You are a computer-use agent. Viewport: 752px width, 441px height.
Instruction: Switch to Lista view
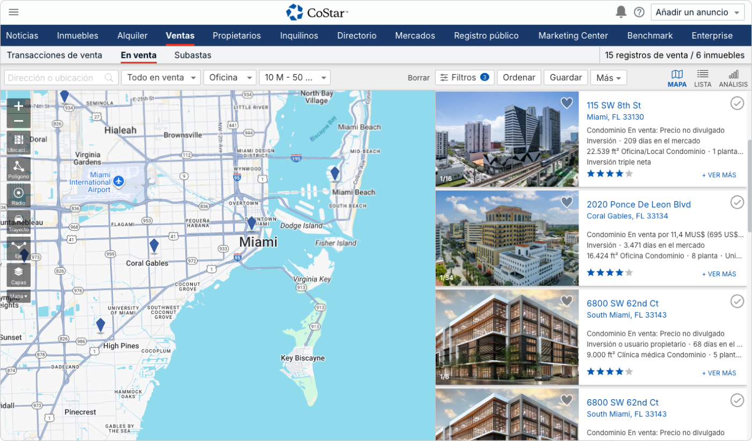click(702, 78)
